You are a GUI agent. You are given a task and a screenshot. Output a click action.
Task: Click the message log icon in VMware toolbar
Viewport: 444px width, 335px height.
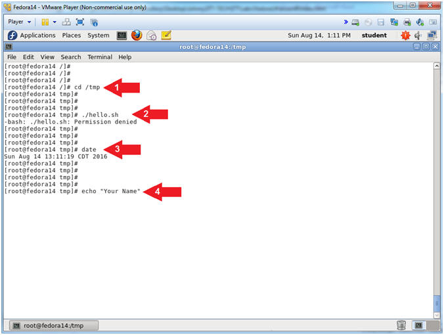[x=433, y=22]
